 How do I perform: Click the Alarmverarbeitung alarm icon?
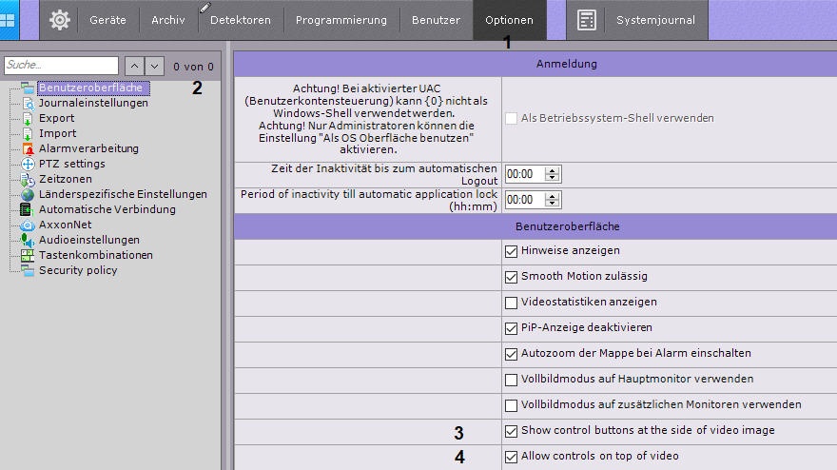pos(28,148)
